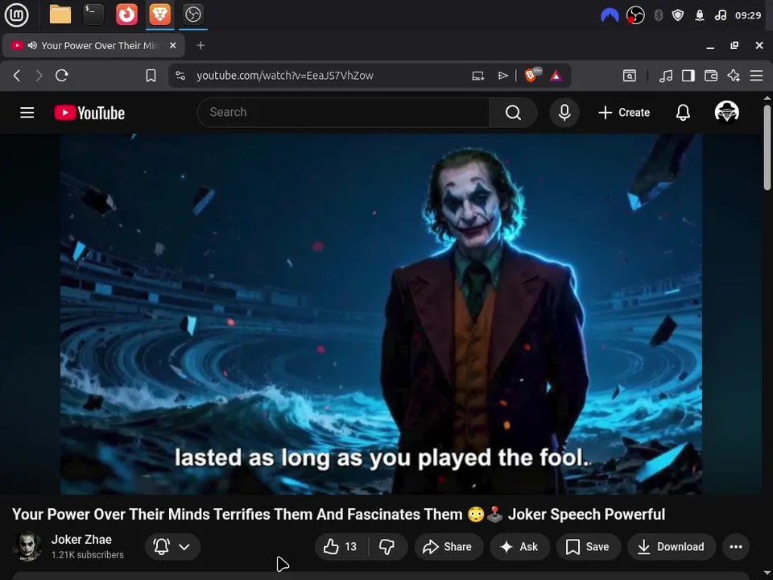
Task: Open the Leo AI assistant
Action: pos(734,76)
